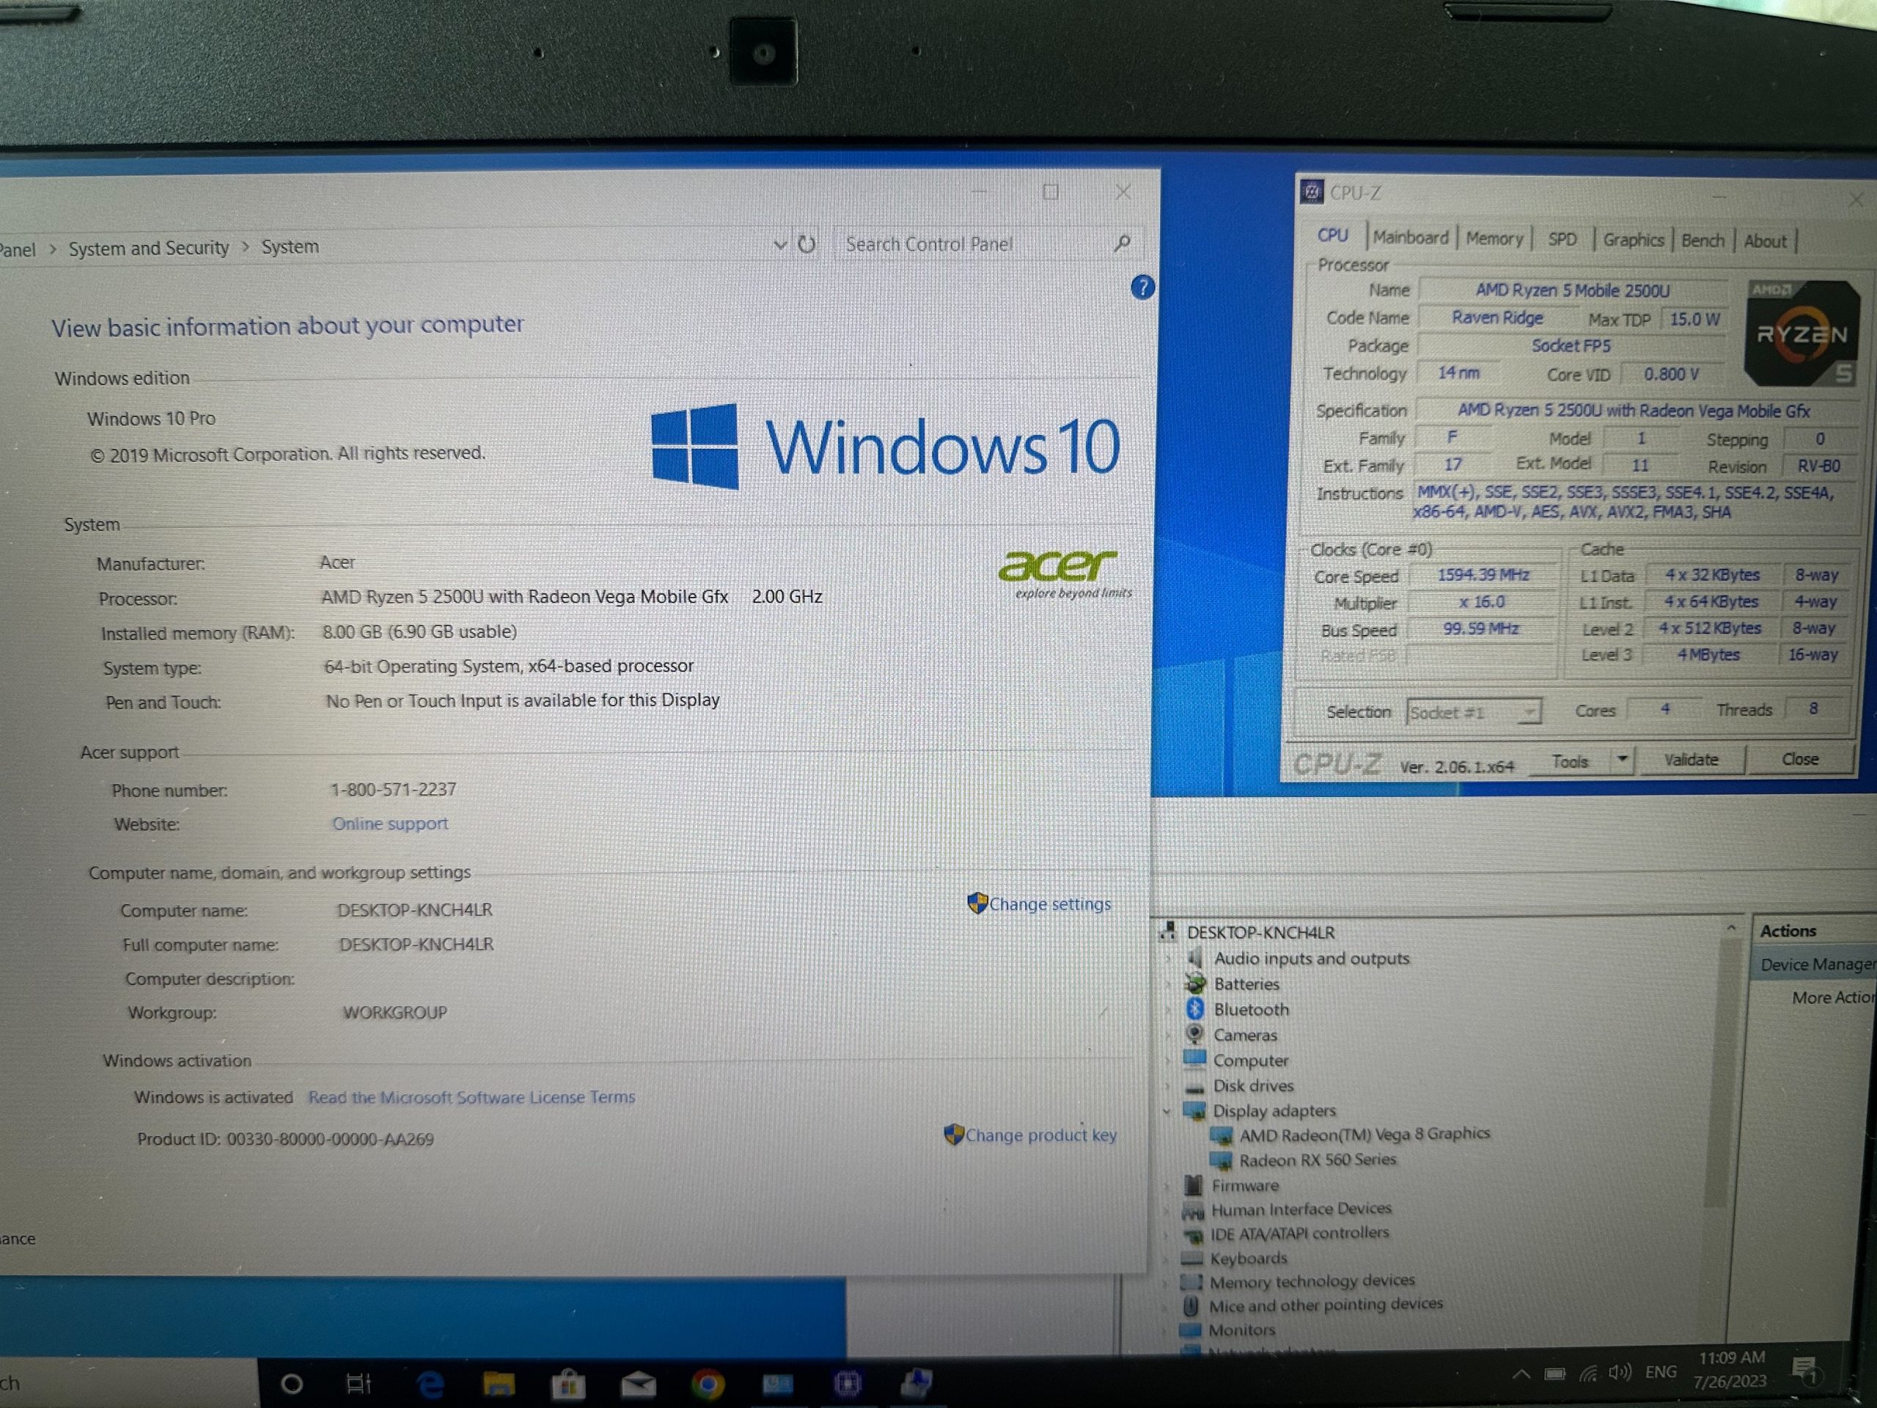Screen dimensions: 1877x1408
Task: Expand Cameras node in Device Manager
Action: pos(1169,1035)
